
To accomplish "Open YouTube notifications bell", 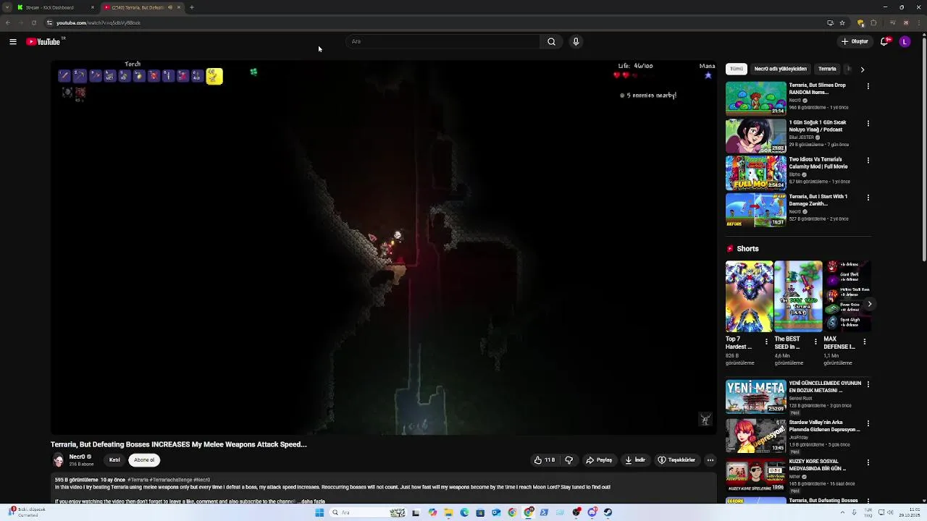I will pos(884,42).
